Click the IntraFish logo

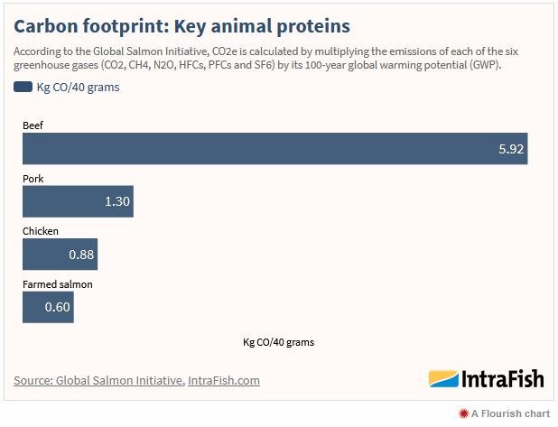pyautogui.click(x=486, y=378)
